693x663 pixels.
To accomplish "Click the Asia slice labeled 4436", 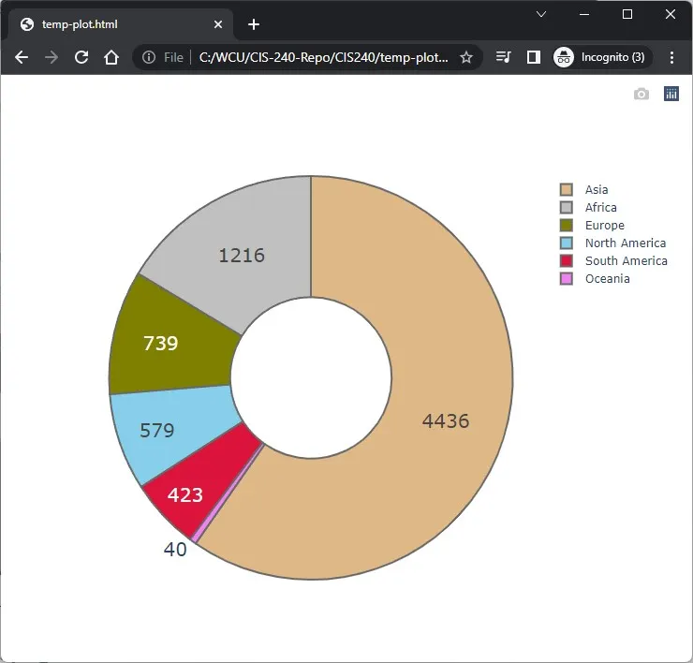I will pyautogui.click(x=446, y=420).
